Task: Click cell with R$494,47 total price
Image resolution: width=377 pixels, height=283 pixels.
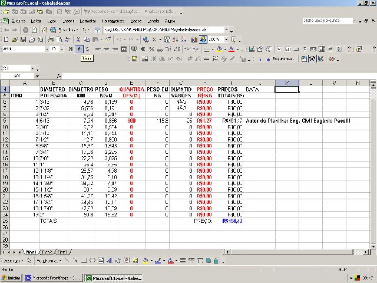Action: pos(232,221)
